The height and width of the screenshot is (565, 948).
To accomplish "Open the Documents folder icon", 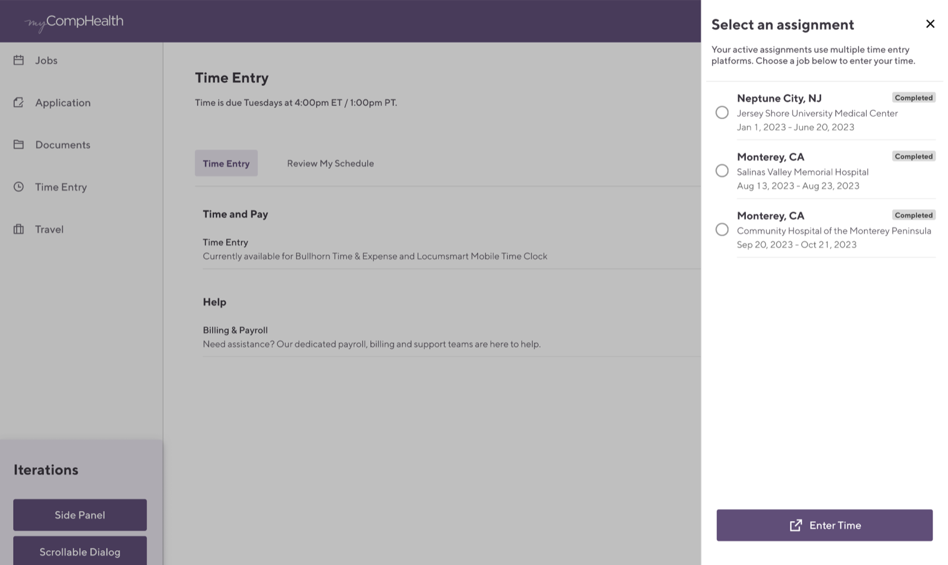I will pos(18,144).
